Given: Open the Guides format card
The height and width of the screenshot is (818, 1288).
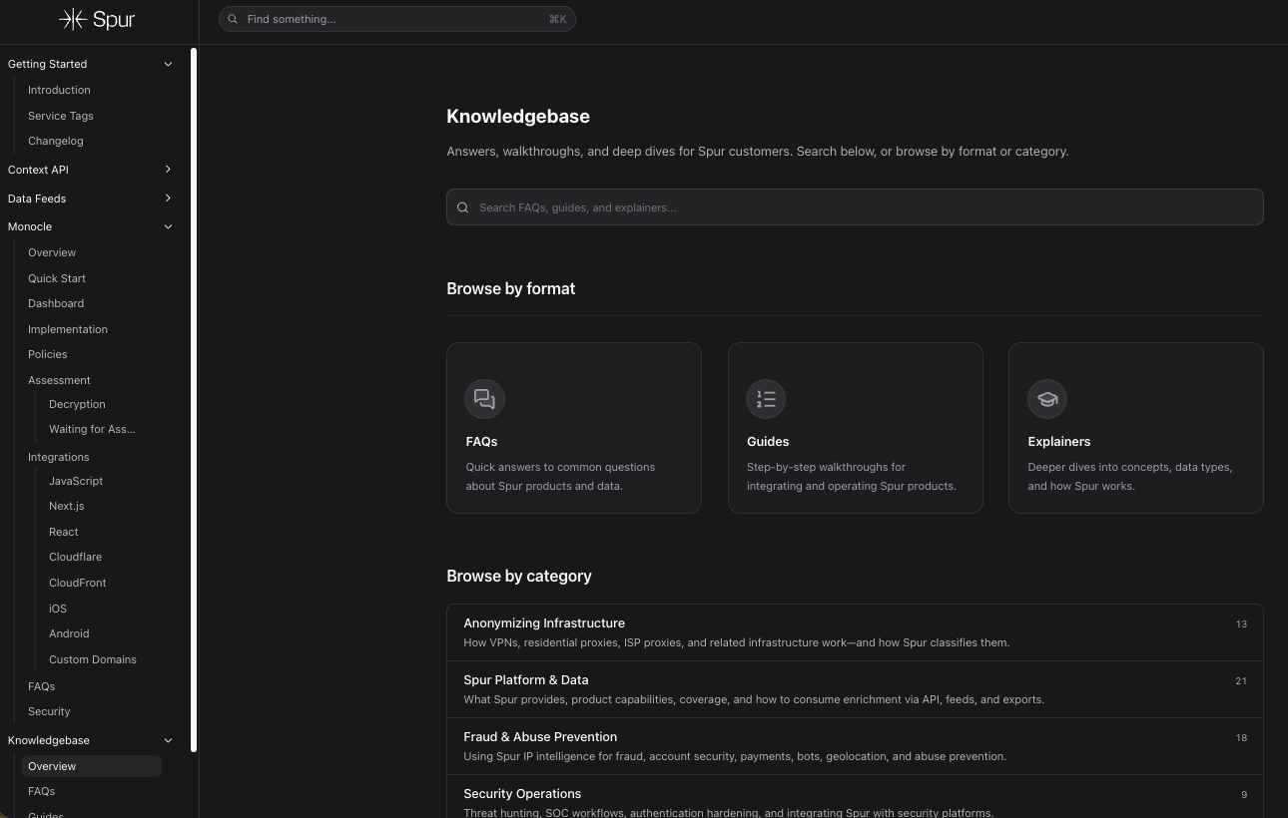Looking at the screenshot, I should [x=856, y=428].
